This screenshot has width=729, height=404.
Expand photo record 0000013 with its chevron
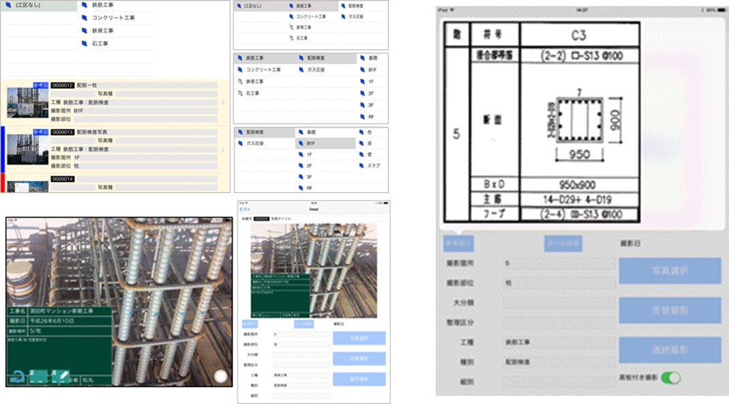coord(224,149)
